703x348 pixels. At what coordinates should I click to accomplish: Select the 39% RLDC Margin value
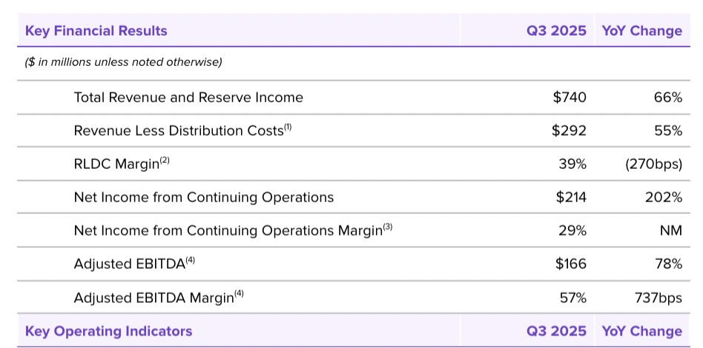pyautogui.click(x=572, y=164)
